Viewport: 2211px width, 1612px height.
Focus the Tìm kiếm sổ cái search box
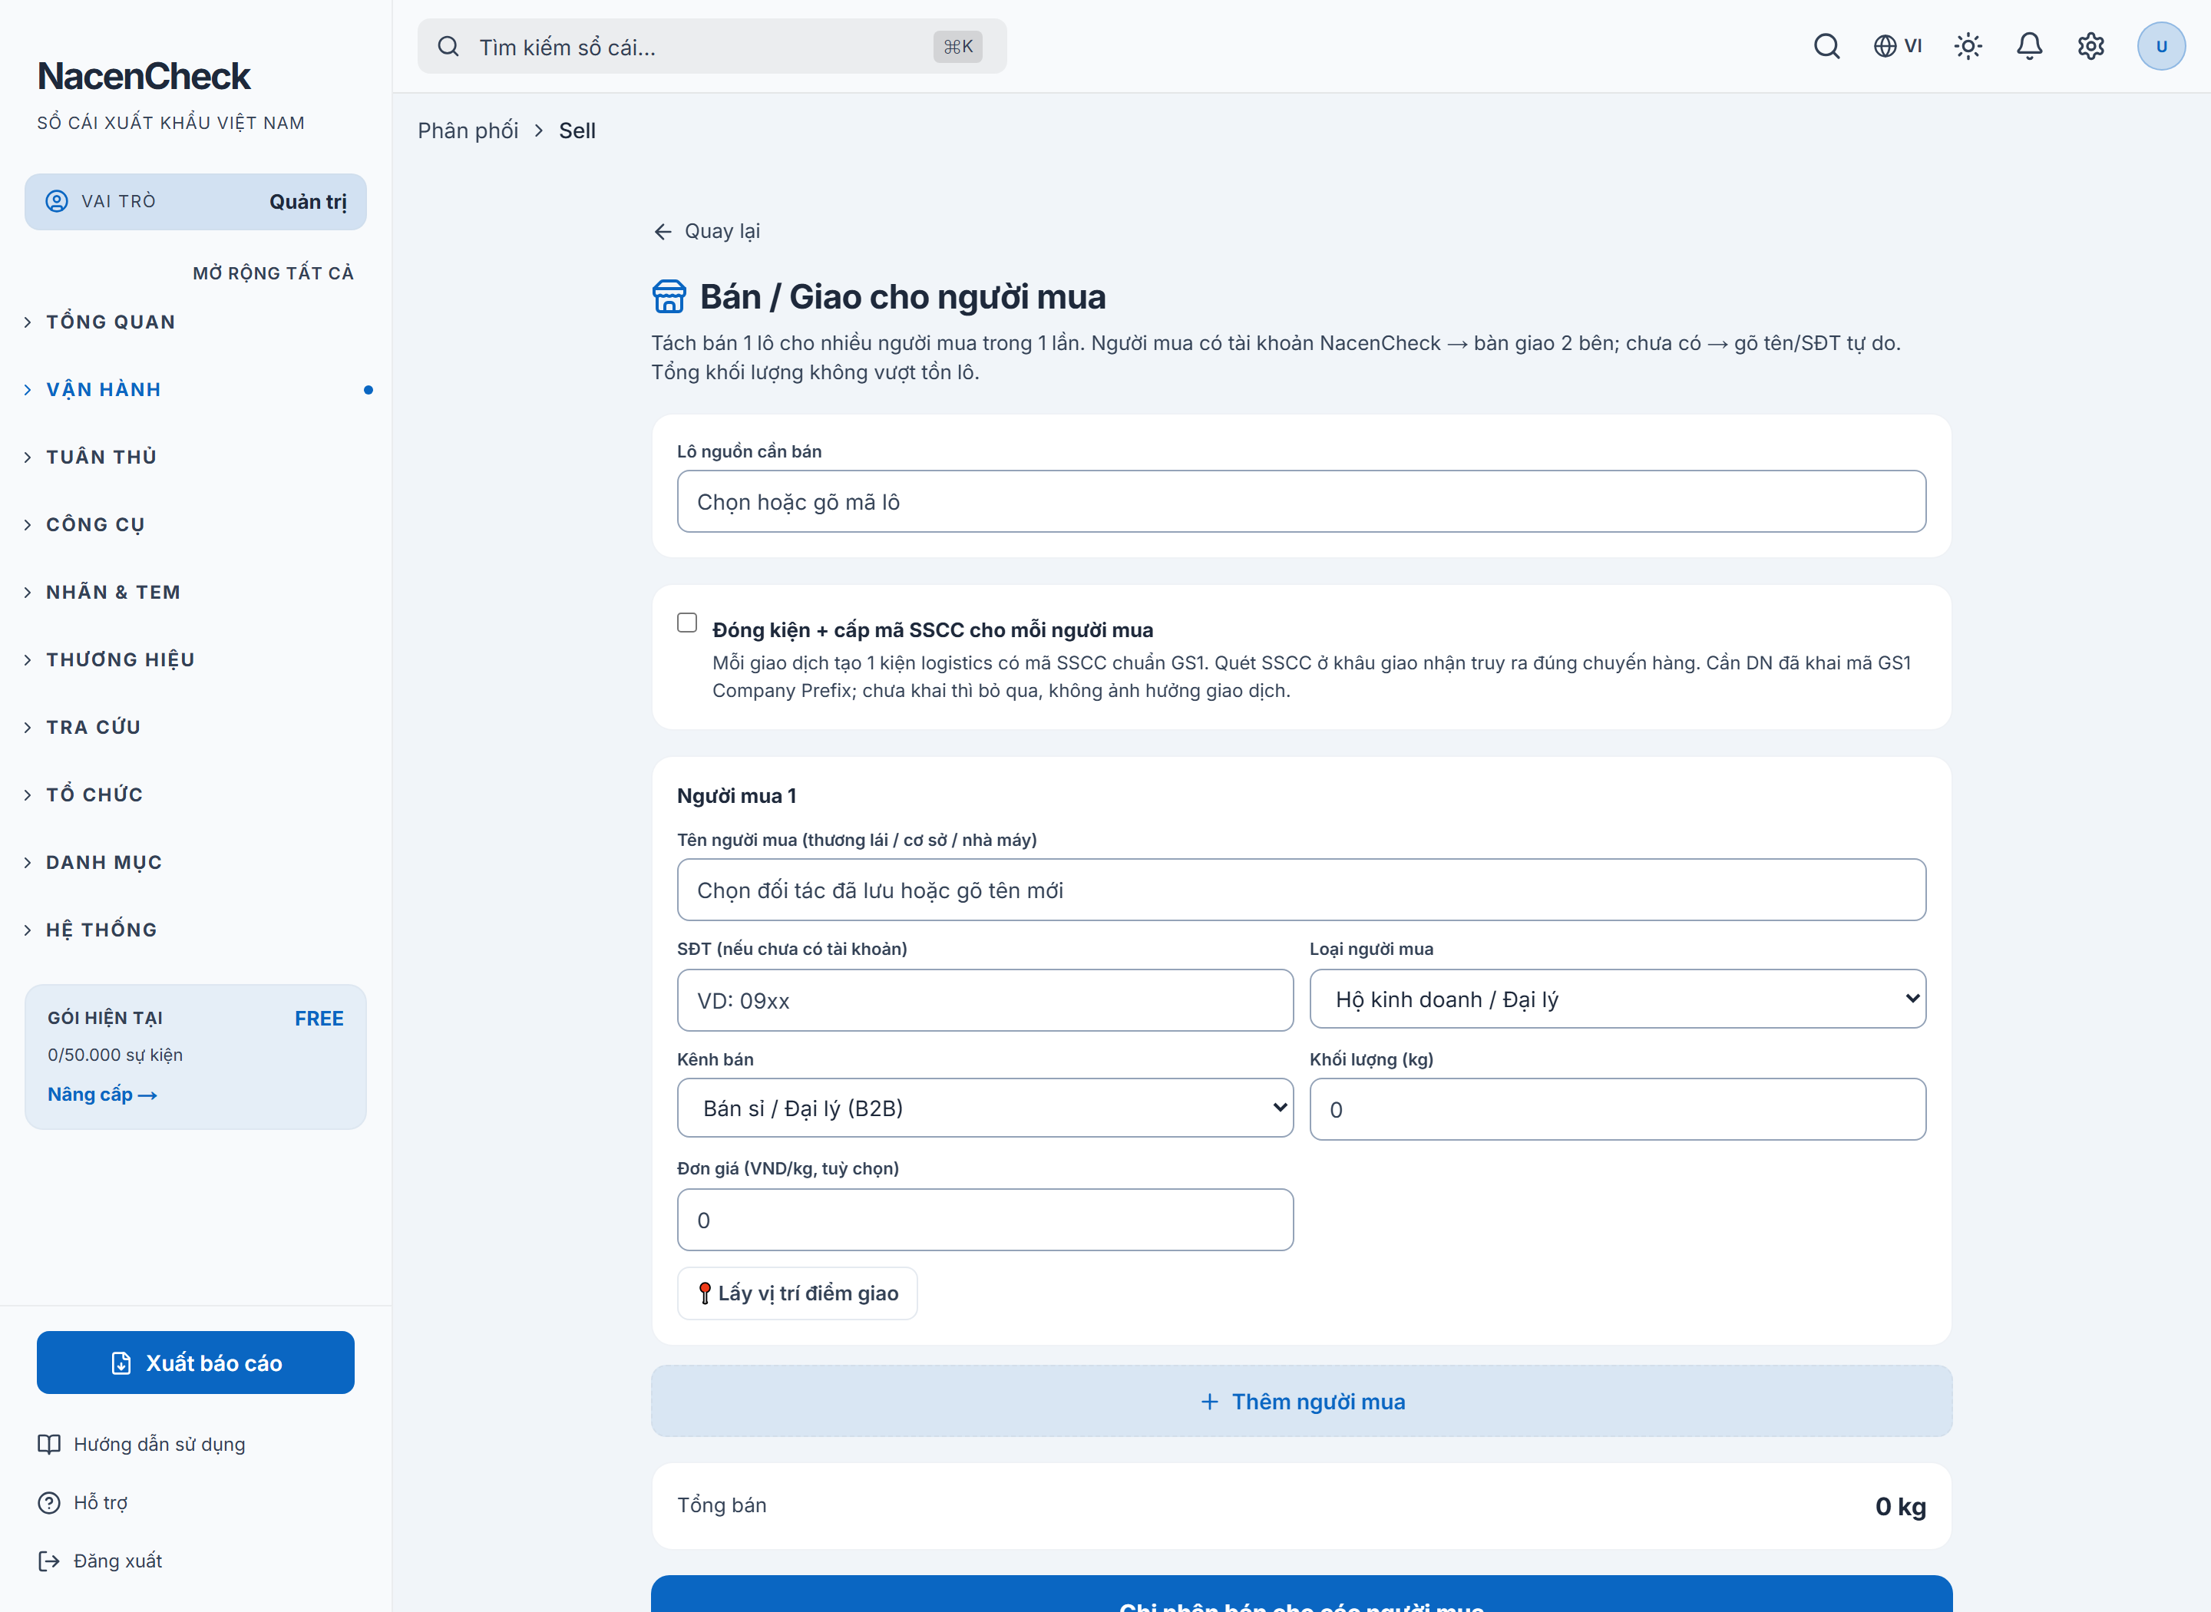pyautogui.click(x=712, y=47)
